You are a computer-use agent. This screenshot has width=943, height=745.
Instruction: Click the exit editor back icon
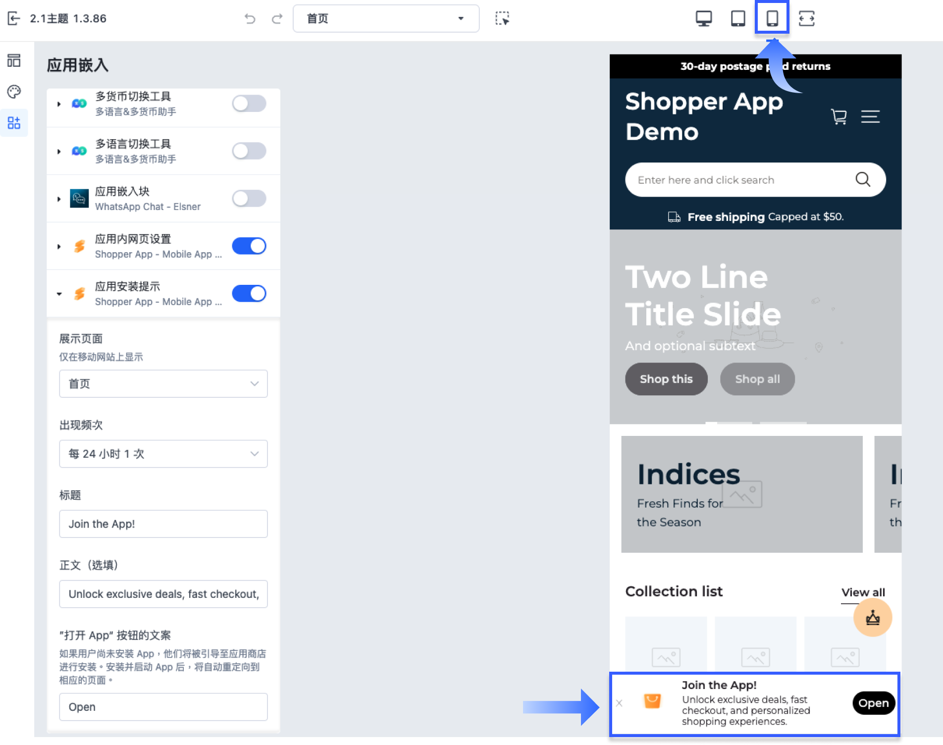(14, 18)
